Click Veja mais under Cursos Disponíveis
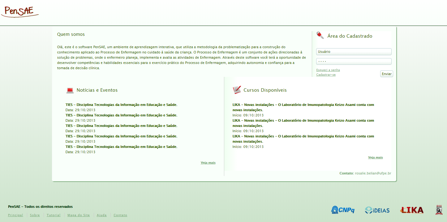Viewport: 447px width, 222px height. (375, 157)
